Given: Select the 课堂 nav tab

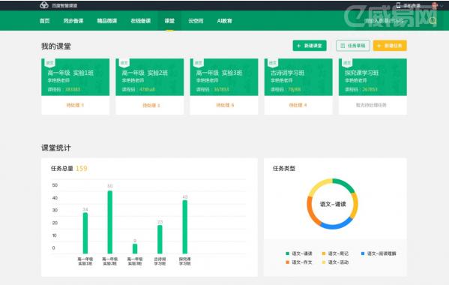Looking at the screenshot, I should pyautogui.click(x=169, y=20).
